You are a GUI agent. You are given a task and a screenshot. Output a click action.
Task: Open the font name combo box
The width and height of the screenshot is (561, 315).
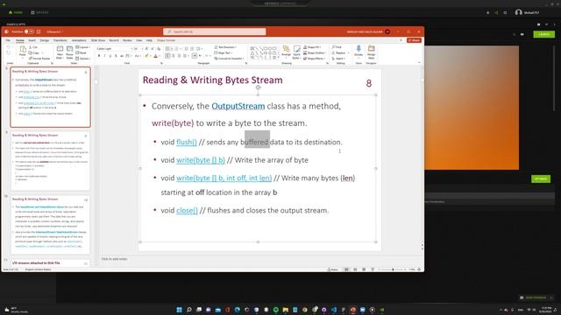point(115,49)
